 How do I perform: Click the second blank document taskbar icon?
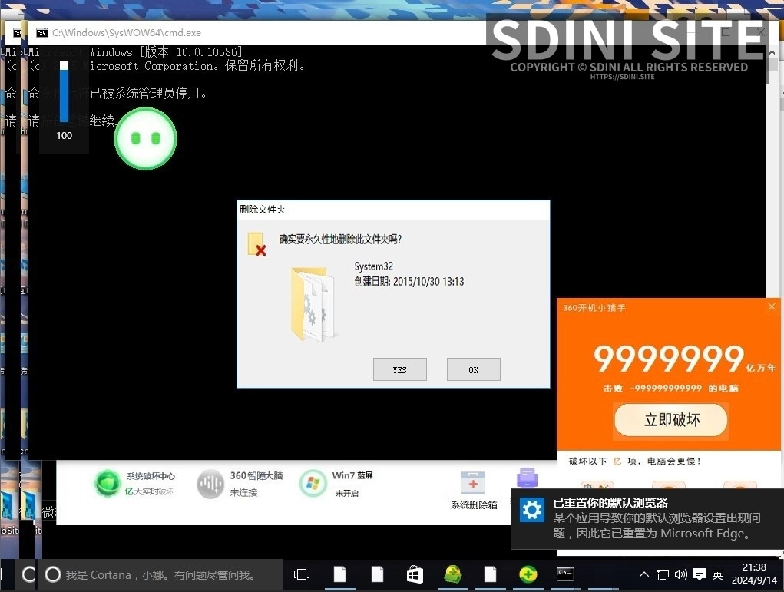[x=378, y=574]
